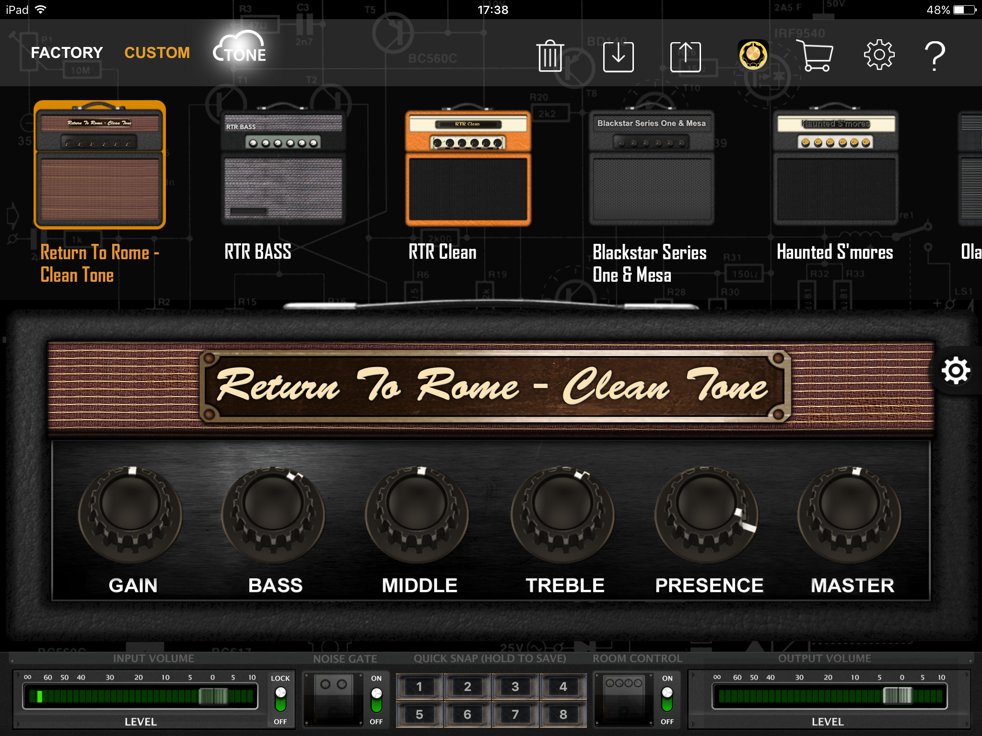The width and height of the screenshot is (982, 736).
Task: Switch to the CUSTOM tab
Action: tap(157, 53)
